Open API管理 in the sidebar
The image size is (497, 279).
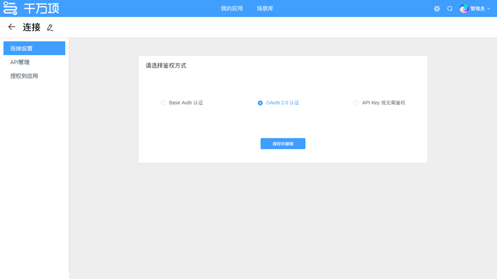click(20, 62)
